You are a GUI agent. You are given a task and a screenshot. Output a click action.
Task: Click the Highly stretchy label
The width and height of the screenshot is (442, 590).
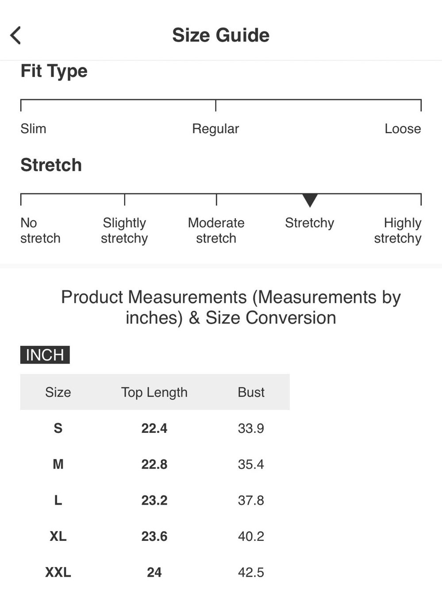(x=398, y=231)
